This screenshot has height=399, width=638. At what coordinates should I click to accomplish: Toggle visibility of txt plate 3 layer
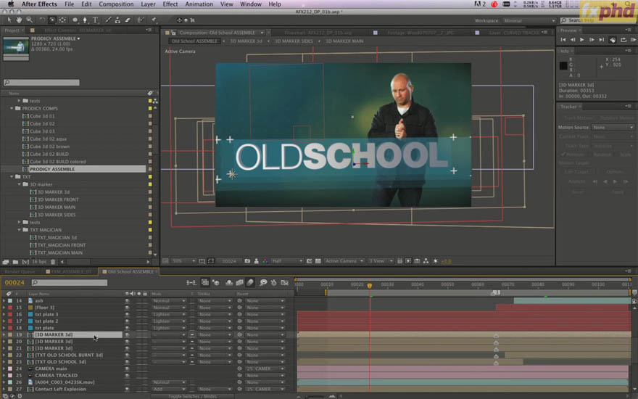[127, 314]
